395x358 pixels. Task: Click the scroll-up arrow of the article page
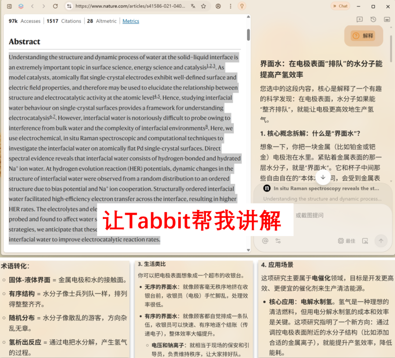(248, 17)
